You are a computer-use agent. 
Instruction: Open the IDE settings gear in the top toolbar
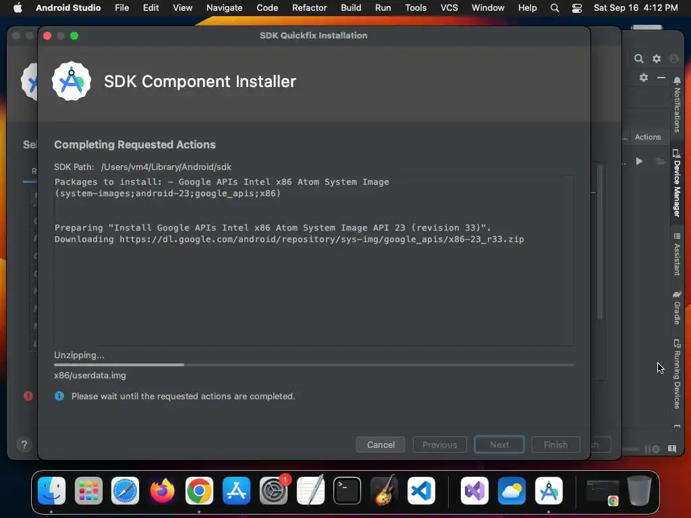pos(656,59)
